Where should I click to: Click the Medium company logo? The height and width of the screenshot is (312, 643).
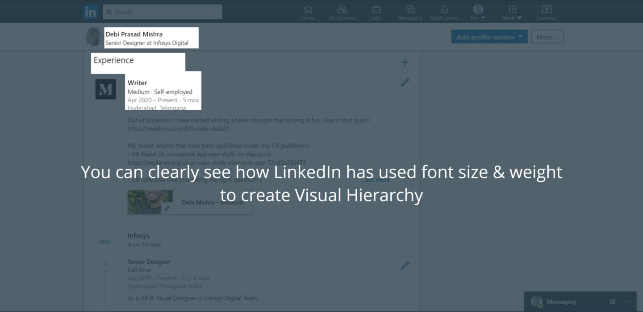pos(105,89)
